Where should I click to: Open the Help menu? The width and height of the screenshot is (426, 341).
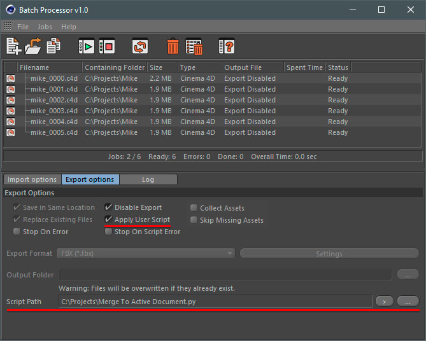pos(69,27)
